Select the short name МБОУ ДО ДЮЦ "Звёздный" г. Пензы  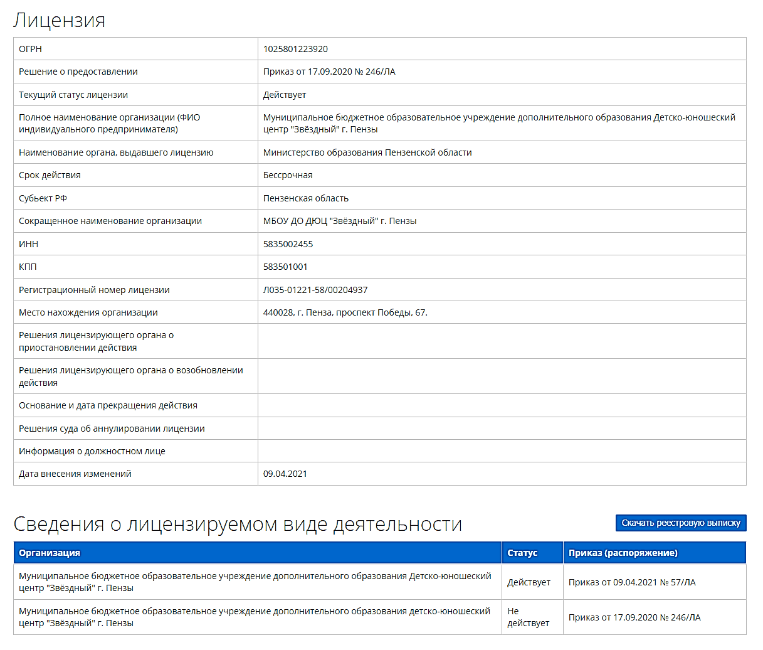(340, 221)
